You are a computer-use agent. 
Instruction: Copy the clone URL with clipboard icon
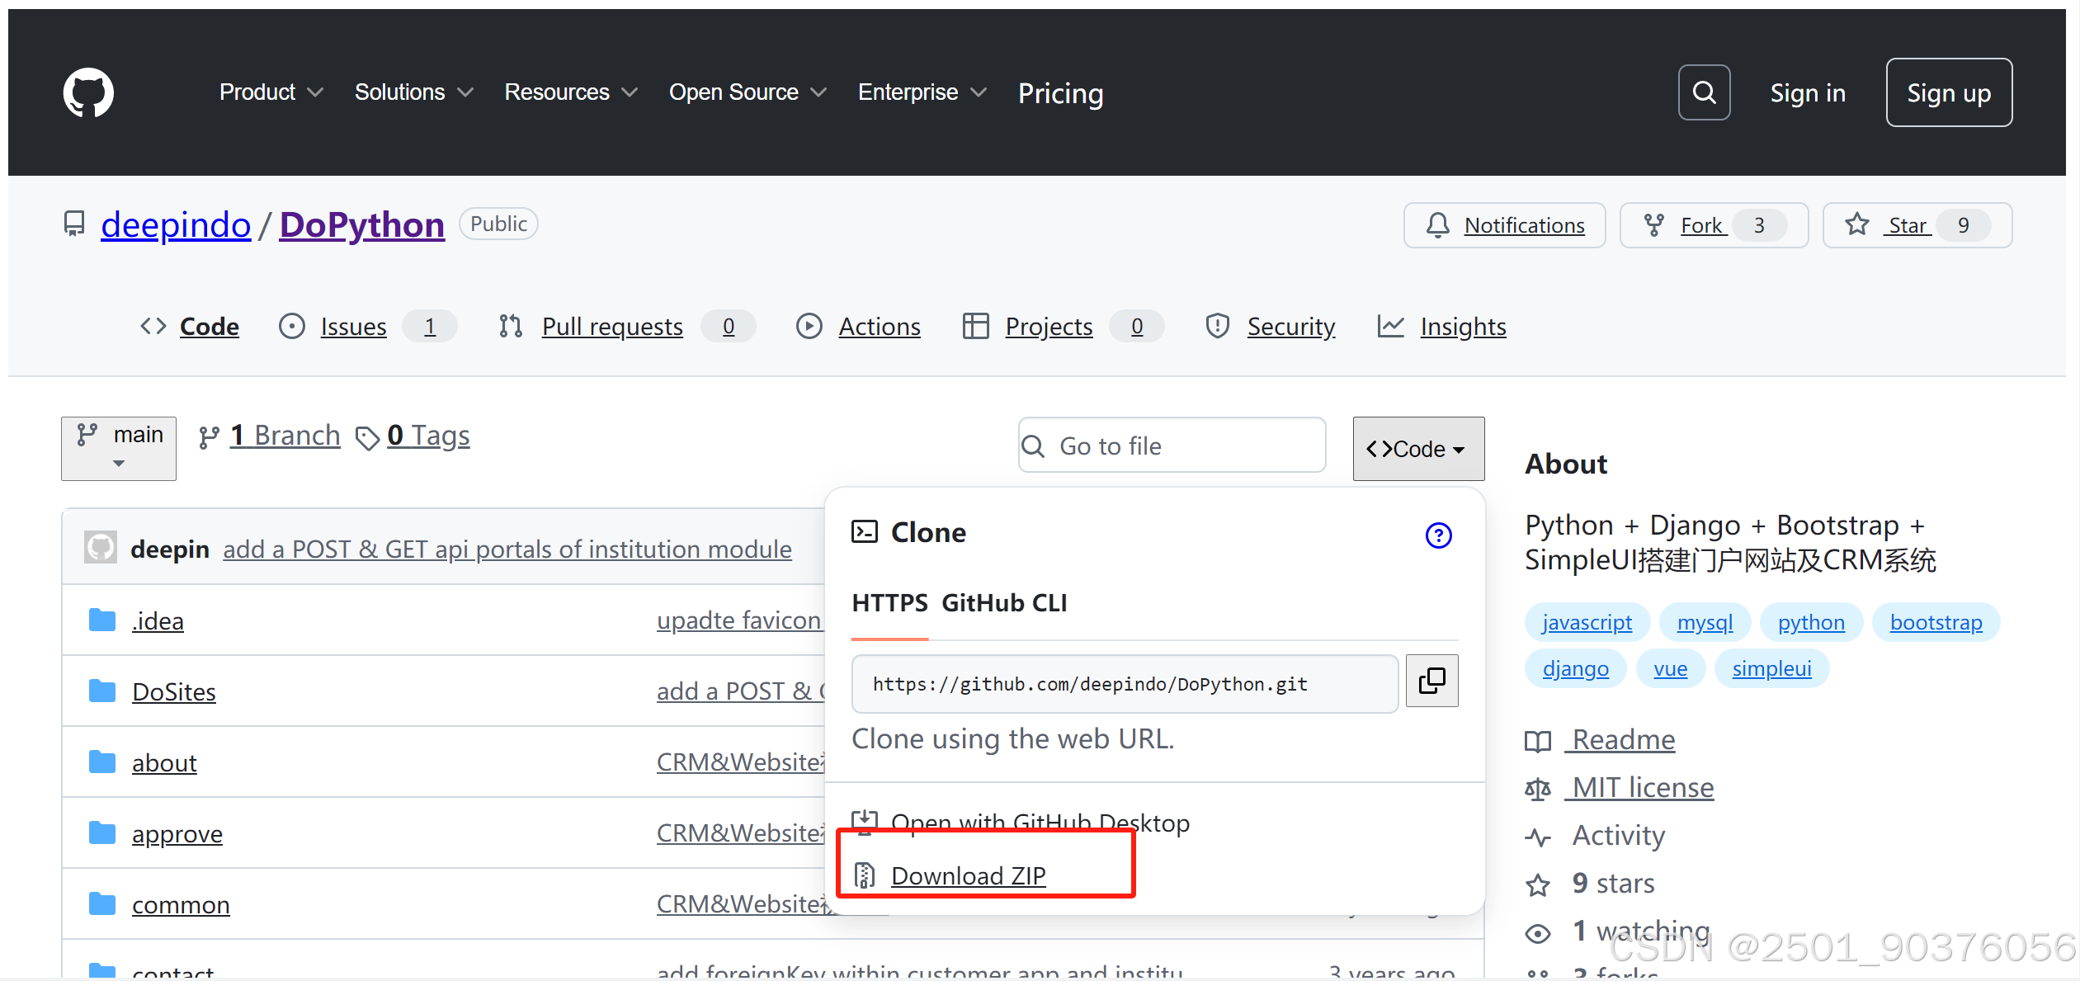[1431, 681]
